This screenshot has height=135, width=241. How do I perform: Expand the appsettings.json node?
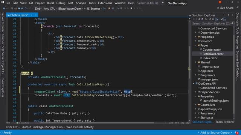(x=196, y=109)
